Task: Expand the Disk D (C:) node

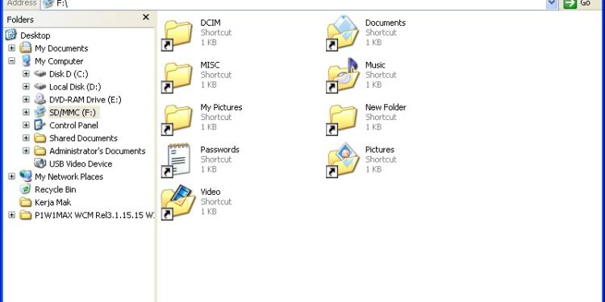Action: 26,73
